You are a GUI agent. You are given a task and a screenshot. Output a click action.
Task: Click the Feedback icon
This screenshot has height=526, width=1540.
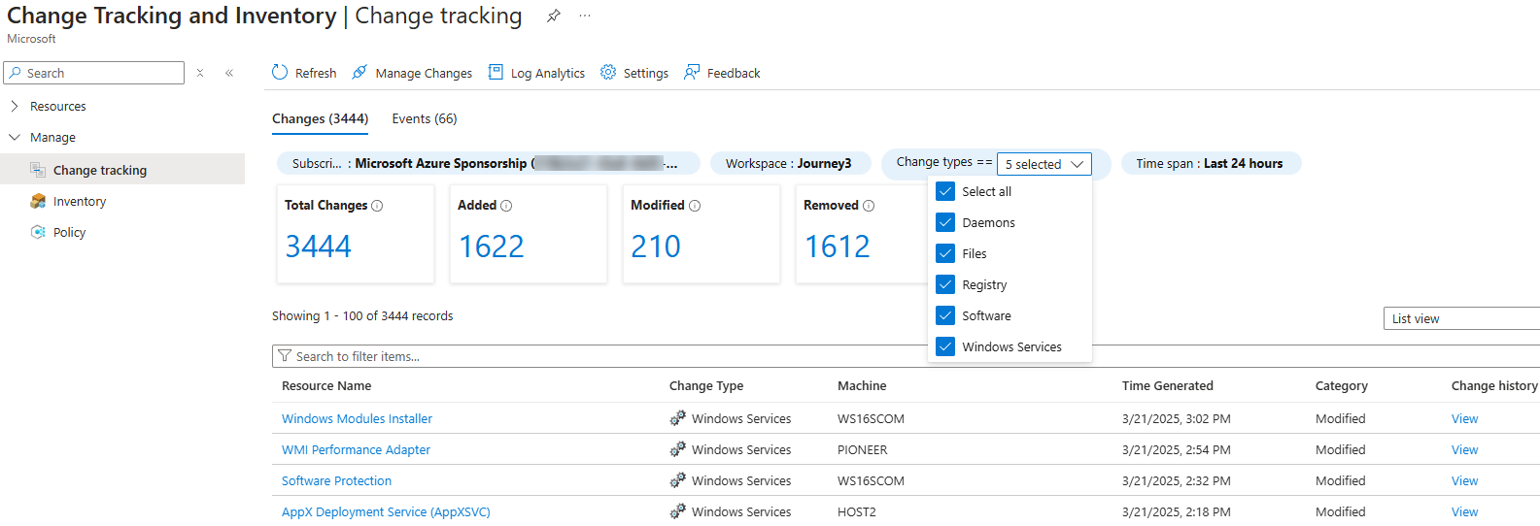point(692,73)
